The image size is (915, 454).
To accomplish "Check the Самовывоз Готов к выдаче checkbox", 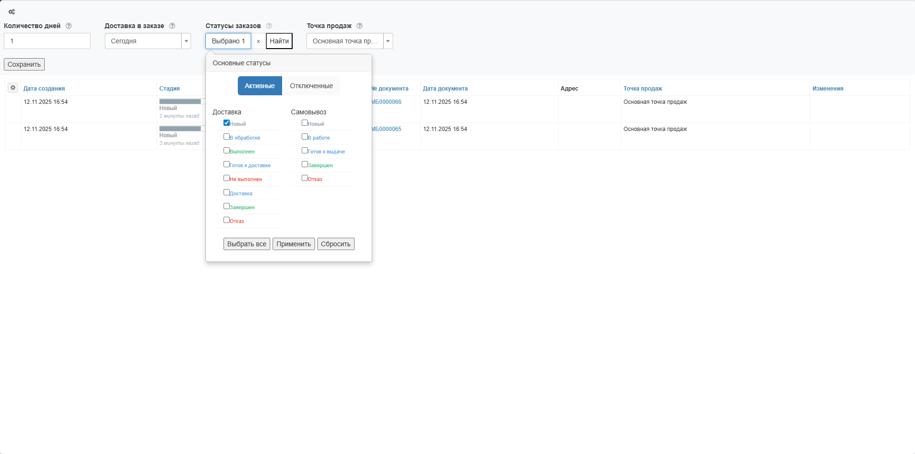I will click(x=305, y=151).
